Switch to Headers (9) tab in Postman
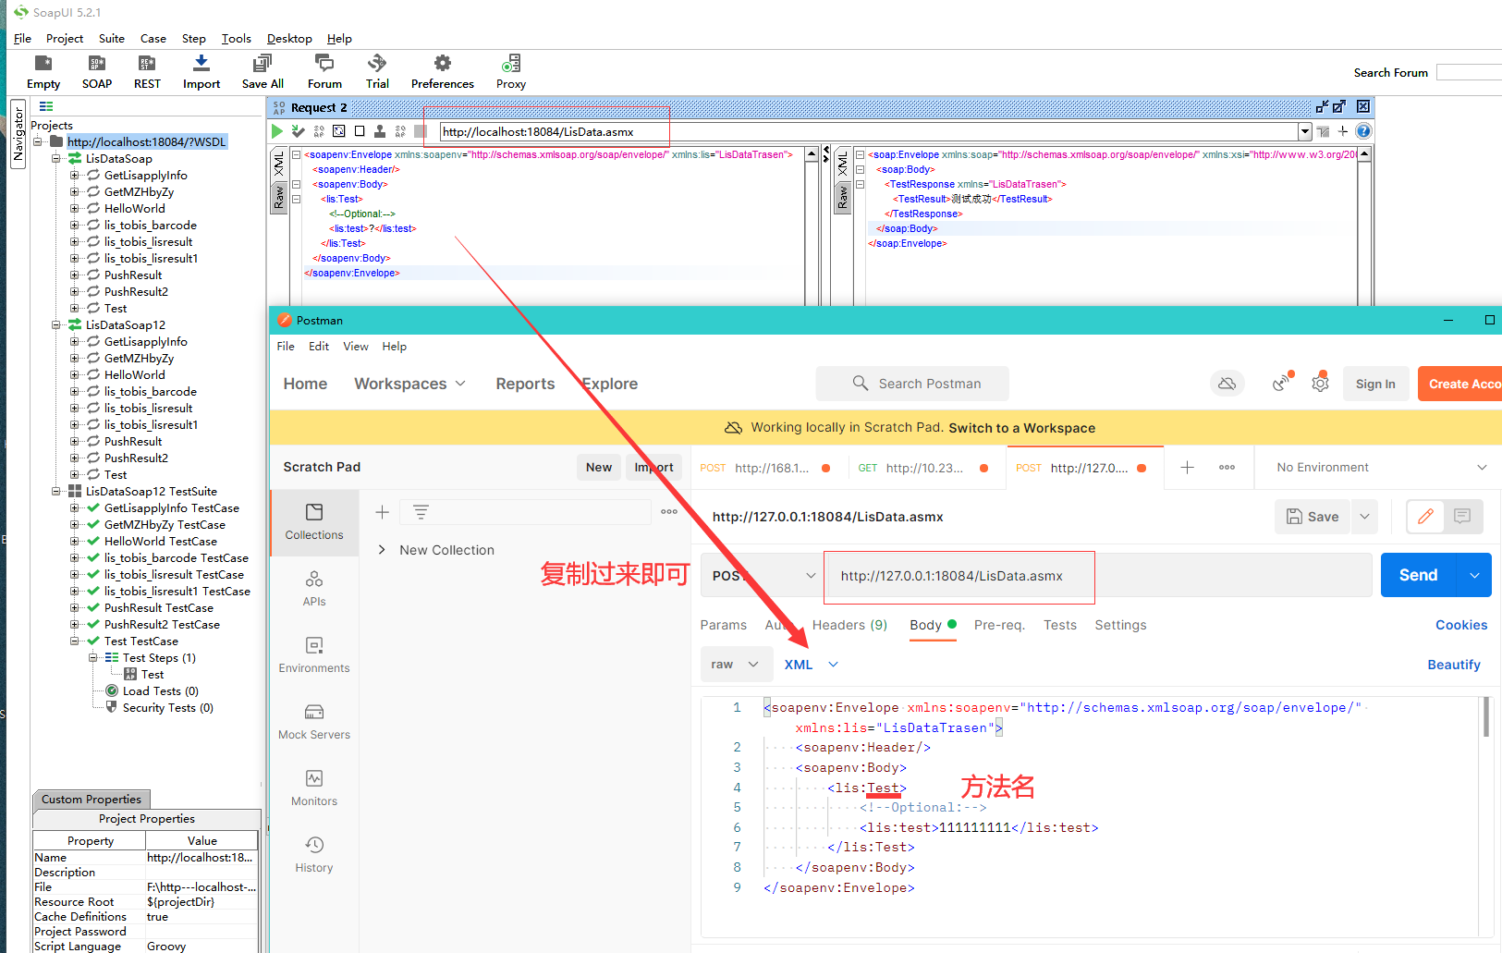This screenshot has height=953, width=1502. (849, 626)
